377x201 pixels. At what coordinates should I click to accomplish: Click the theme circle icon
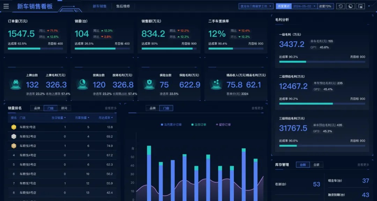[x=350, y=6]
